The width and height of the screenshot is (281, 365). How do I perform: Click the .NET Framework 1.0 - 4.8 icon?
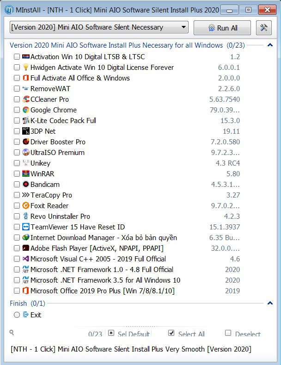[25, 269]
